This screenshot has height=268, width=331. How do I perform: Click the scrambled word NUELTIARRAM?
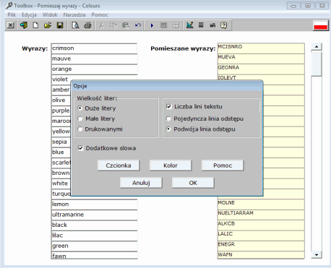[236, 213]
